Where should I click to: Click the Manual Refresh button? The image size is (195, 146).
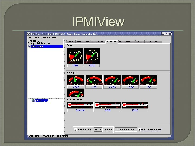(126, 130)
